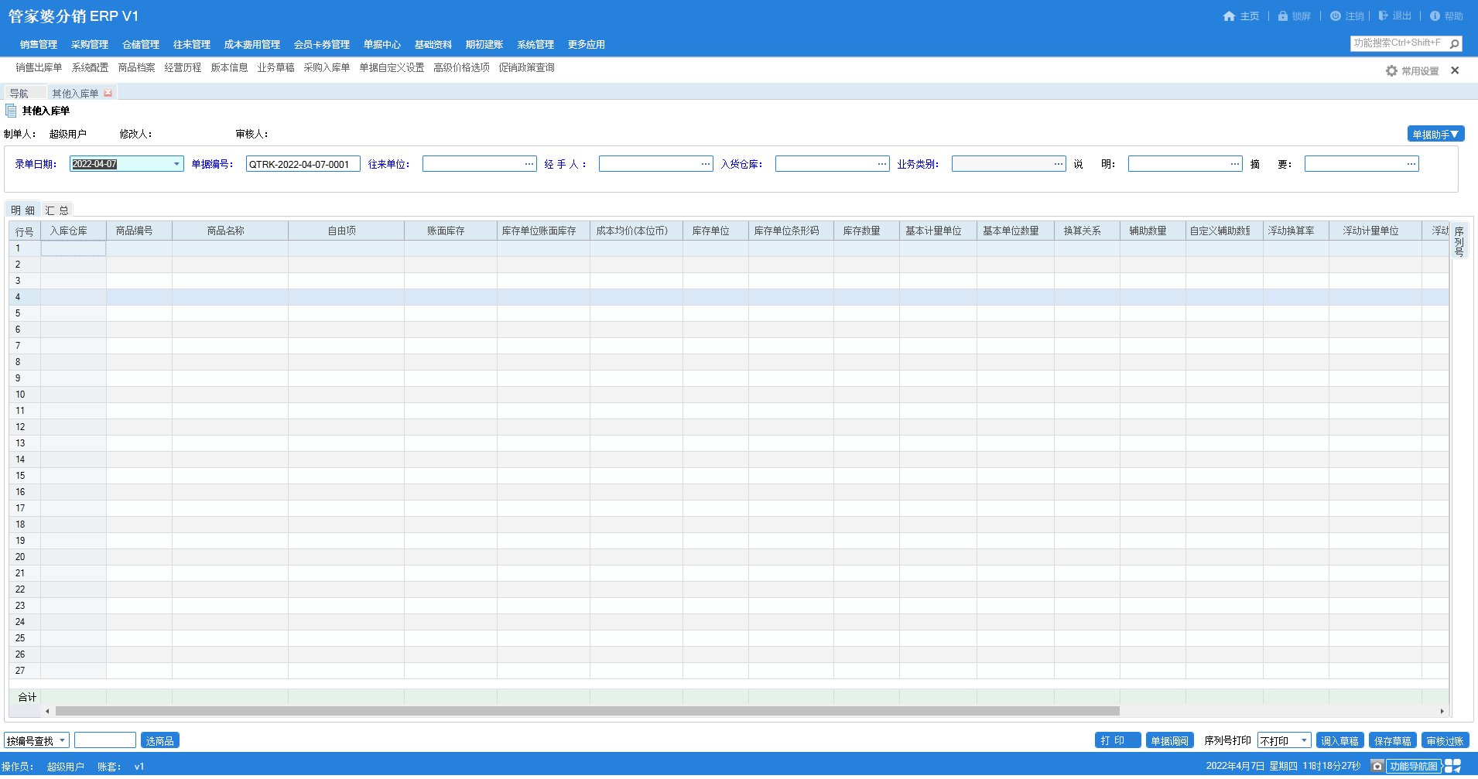Open 系统管理 menu

(x=535, y=45)
